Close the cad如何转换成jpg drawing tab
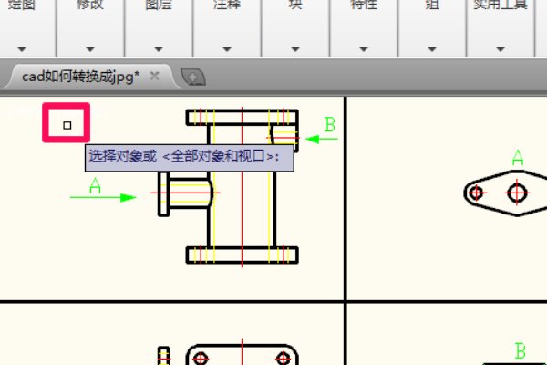Viewport: 547px width, 365px height. tap(155, 77)
